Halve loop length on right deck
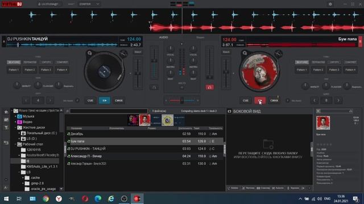 315,100
